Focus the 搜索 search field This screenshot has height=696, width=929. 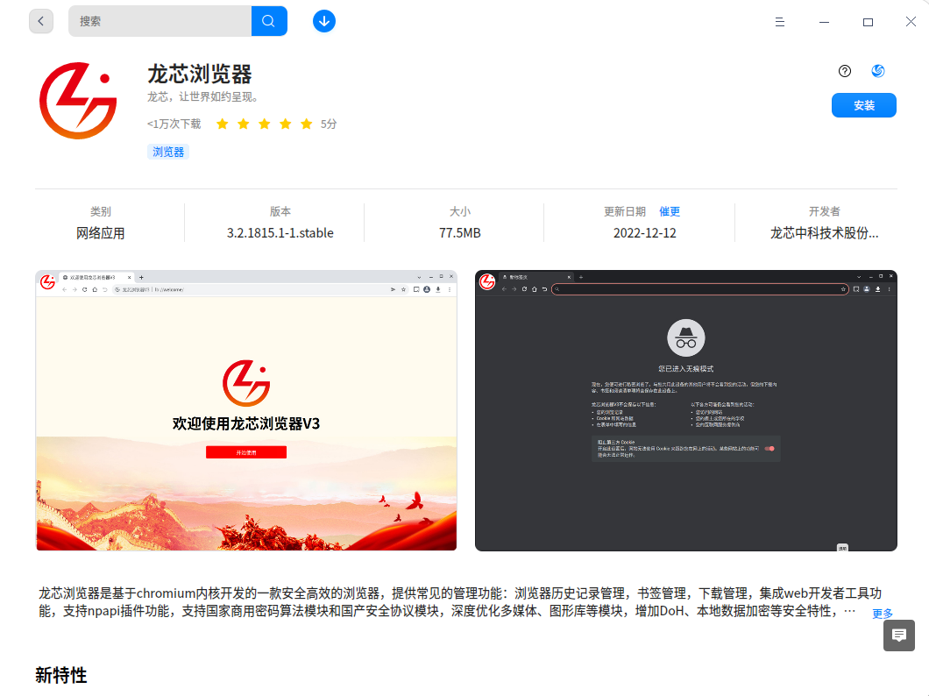[x=160, y=21]
